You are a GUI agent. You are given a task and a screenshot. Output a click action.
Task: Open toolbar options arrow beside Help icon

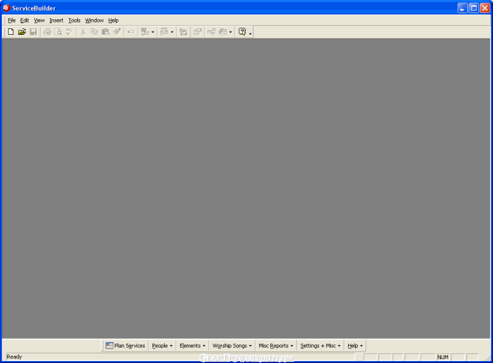coord(250,33)
